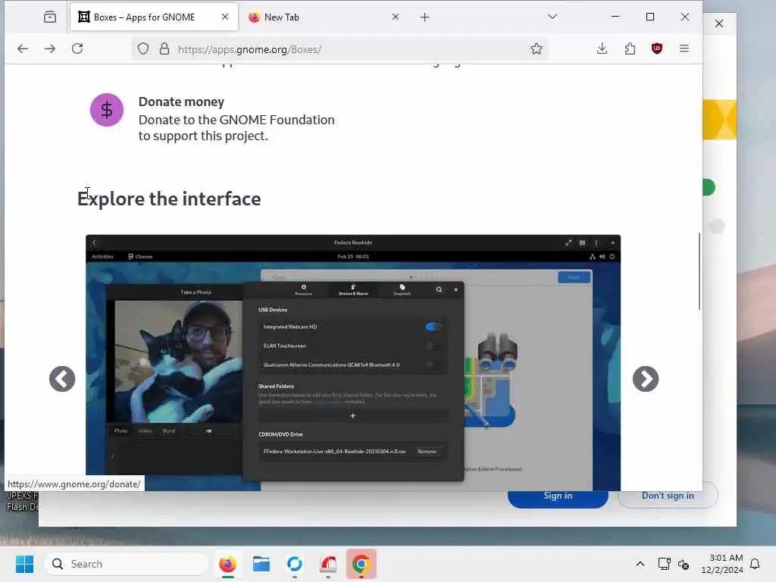Open the Boxes interface screenshot image

pos(353,362)
